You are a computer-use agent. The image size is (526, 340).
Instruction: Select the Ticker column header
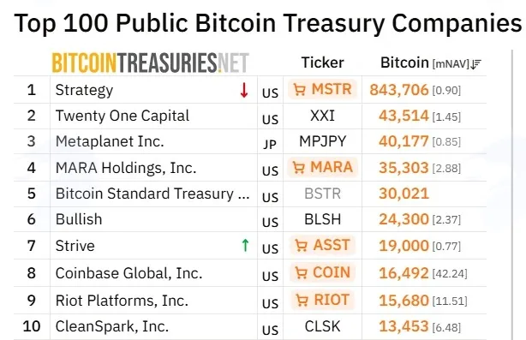[x=322, y=63]
